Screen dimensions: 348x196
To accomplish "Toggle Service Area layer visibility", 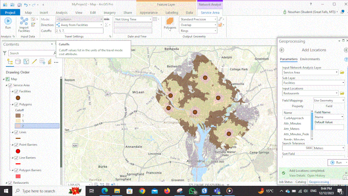I will tap(10, 85).
